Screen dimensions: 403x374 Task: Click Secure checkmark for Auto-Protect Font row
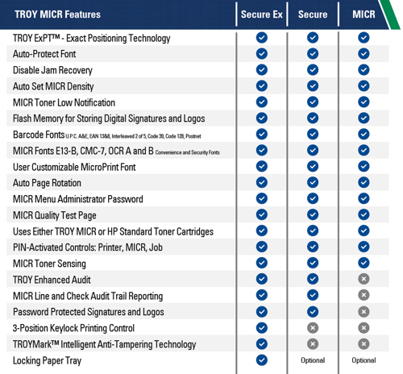coord(313,54)
